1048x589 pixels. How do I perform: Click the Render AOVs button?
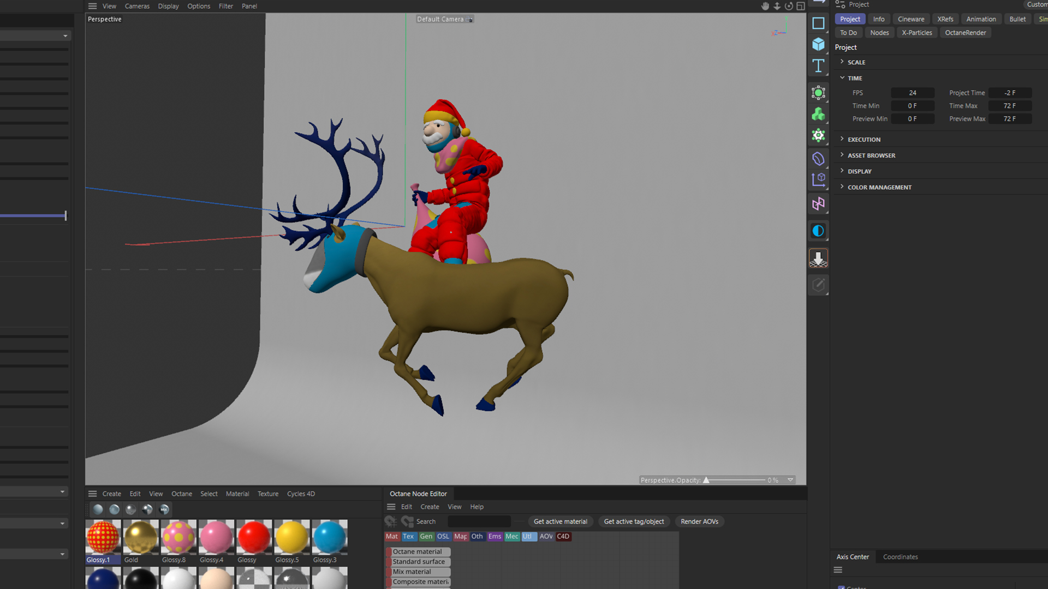(699, 522)
